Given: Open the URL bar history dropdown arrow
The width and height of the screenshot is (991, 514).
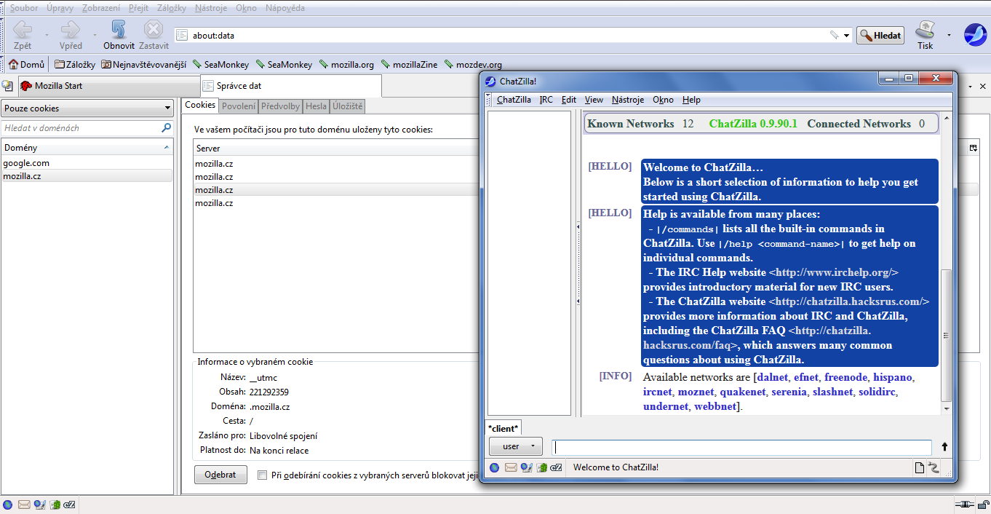Looking at the screenshot, I should click(x=847, y=35).
